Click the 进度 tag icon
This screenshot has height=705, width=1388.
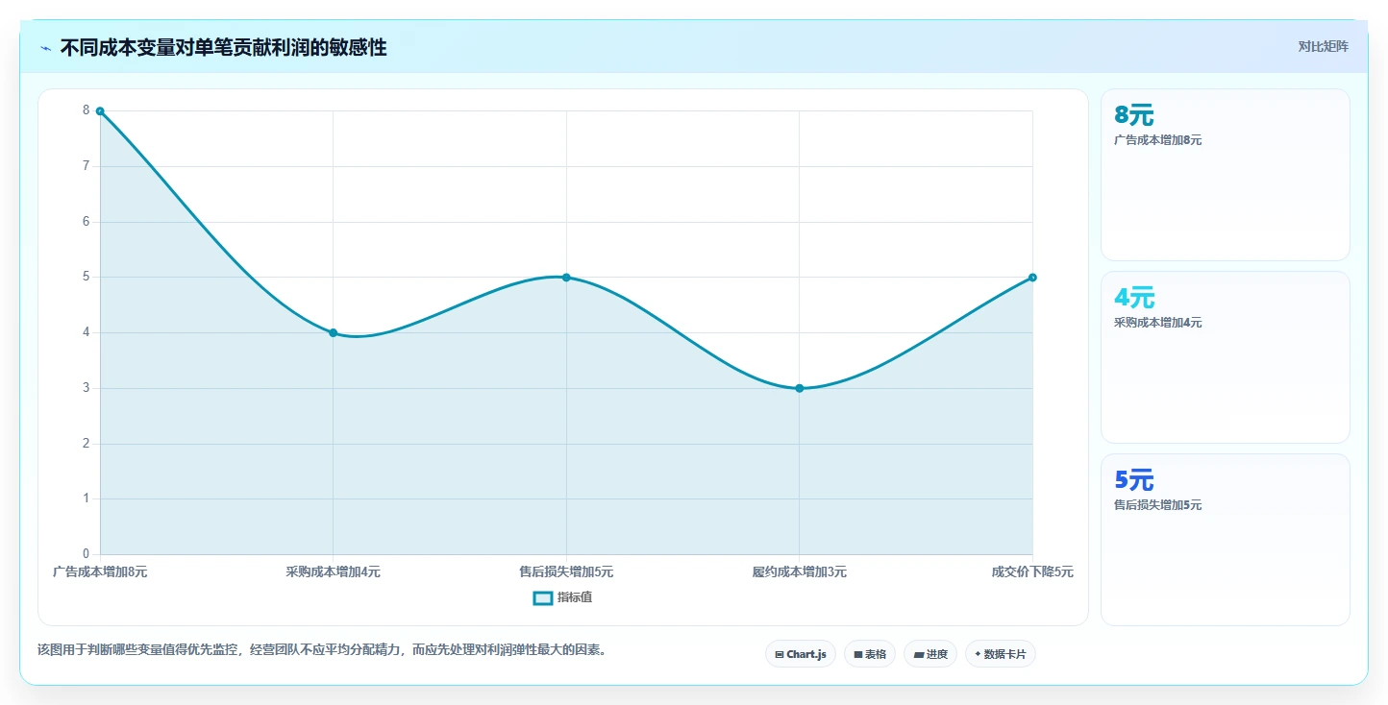(x=918, y=654)
